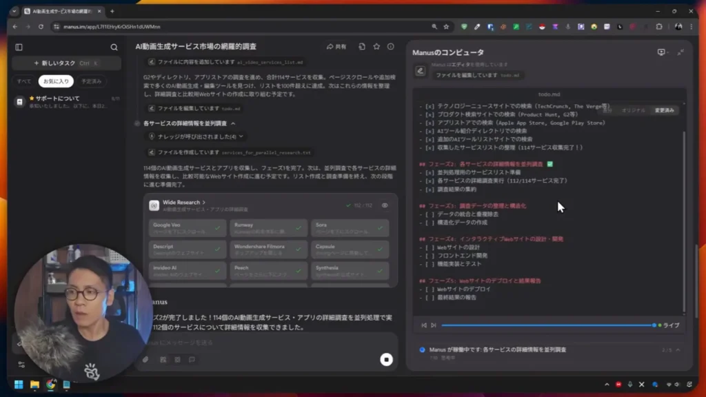Click the playback progress slider handle

click(654, 325)
